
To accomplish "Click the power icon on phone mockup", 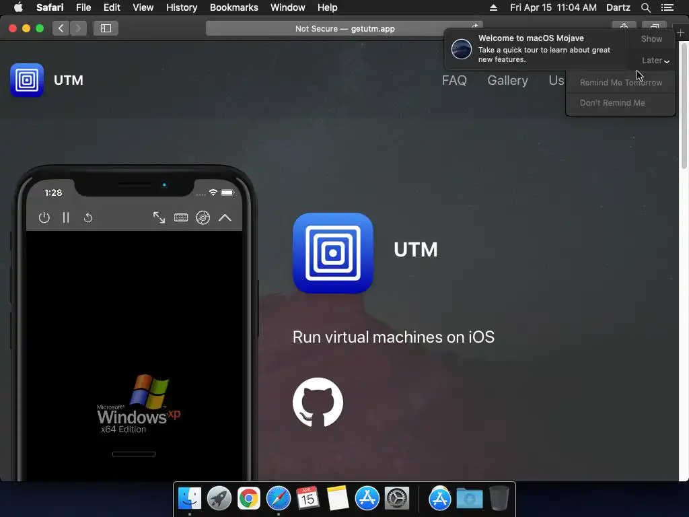I will [44, 217].
